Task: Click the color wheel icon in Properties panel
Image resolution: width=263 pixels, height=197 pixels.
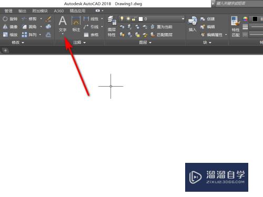Action: coord(245,19)
